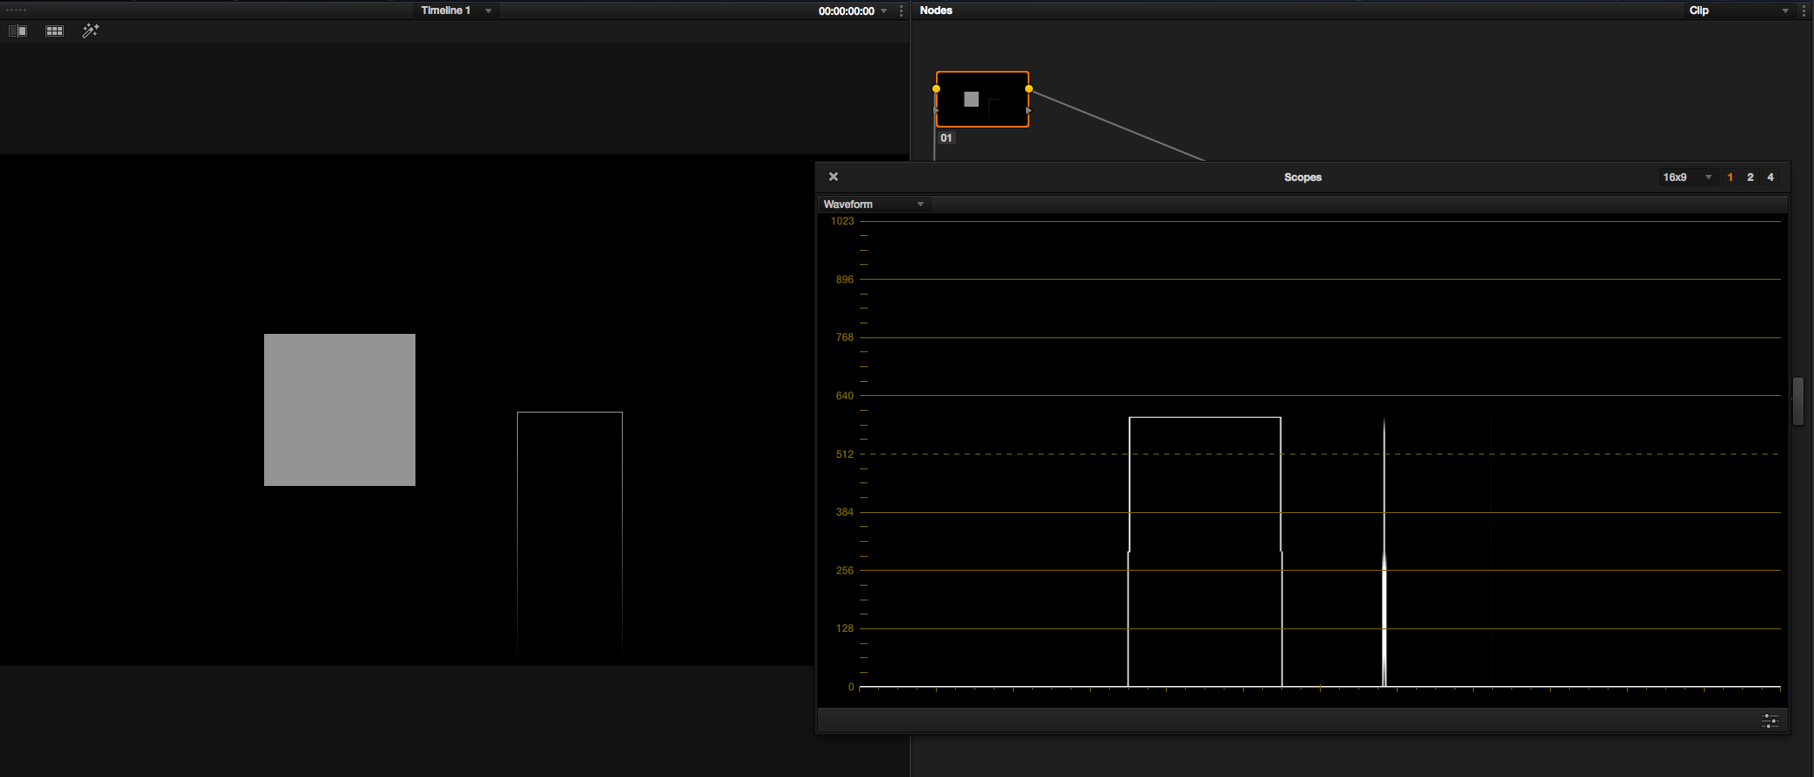Click node 01 yellow RGB output connector
The image size is (1814, 777).
pos(1029,88)
